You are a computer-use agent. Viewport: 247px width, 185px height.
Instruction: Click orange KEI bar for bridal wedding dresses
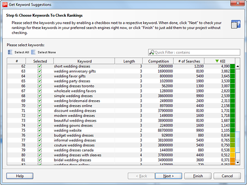click(232, 160)
